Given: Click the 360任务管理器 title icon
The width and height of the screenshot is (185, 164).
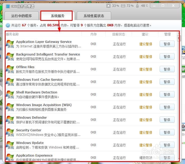Looking at the screenshot, I should (x=8, y=6).
